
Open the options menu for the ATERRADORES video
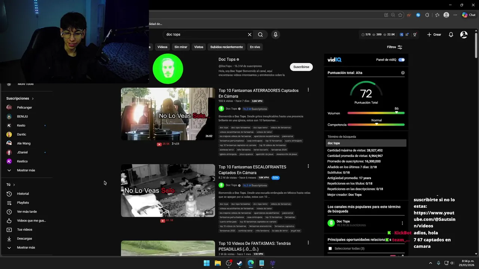coord(308,90)
